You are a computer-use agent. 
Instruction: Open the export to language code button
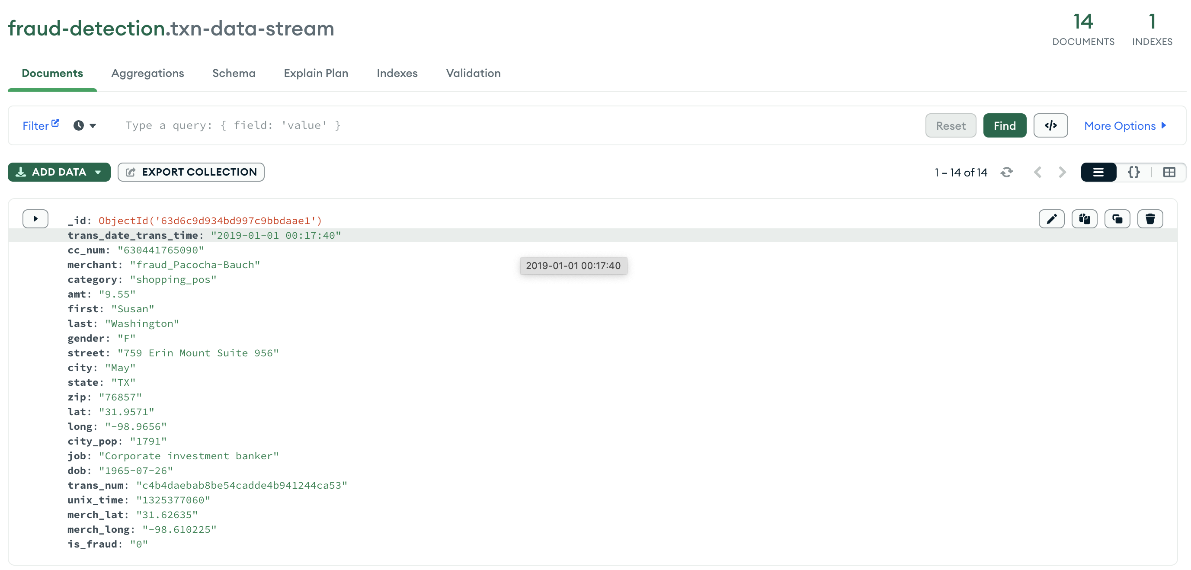tap(1050, 125)
